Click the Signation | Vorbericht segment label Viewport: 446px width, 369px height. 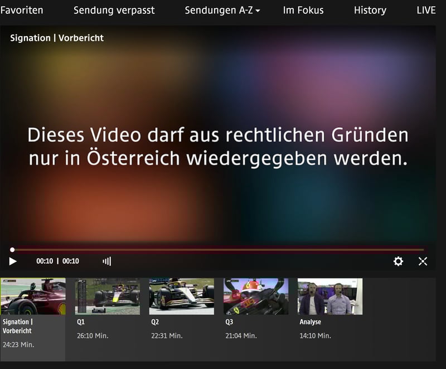pos(18,326)
